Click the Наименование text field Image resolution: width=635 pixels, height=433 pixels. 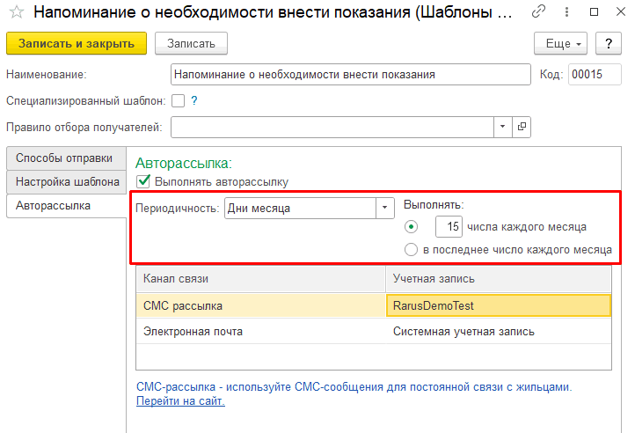[x=350, y=75]
